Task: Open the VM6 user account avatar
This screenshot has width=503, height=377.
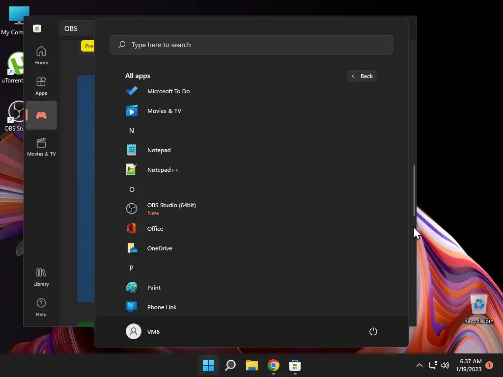Action: pyautogui.click(x=134, y=331)
